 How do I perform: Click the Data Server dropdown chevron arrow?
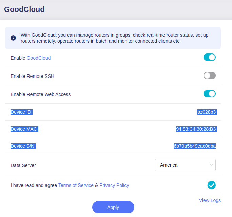(212, 165)
